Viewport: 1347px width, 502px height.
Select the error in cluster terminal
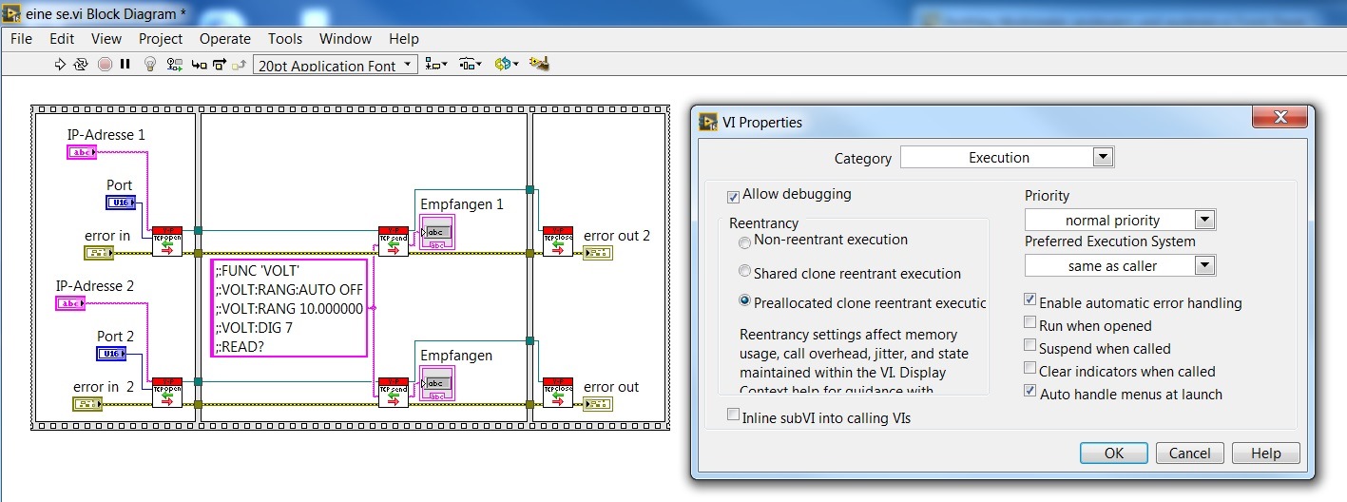pyautogui.click(x=99, y=253)
